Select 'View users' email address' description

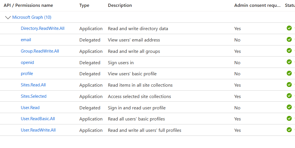(x=134, y=40)
